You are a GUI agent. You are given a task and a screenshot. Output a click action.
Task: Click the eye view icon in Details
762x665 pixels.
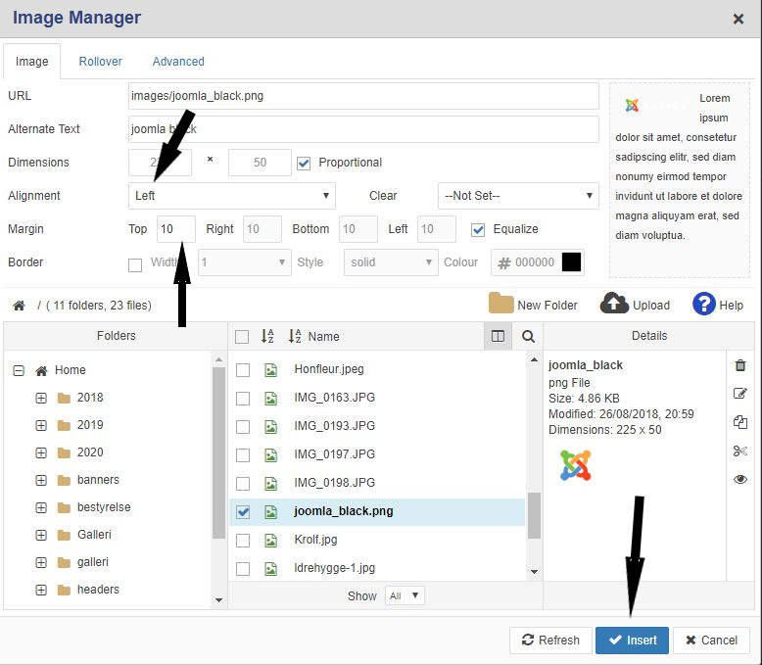click(739, 479)
